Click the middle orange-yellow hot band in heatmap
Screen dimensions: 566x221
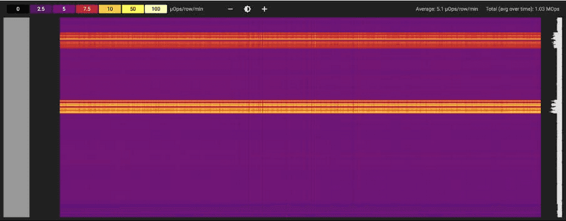[301, 107]
